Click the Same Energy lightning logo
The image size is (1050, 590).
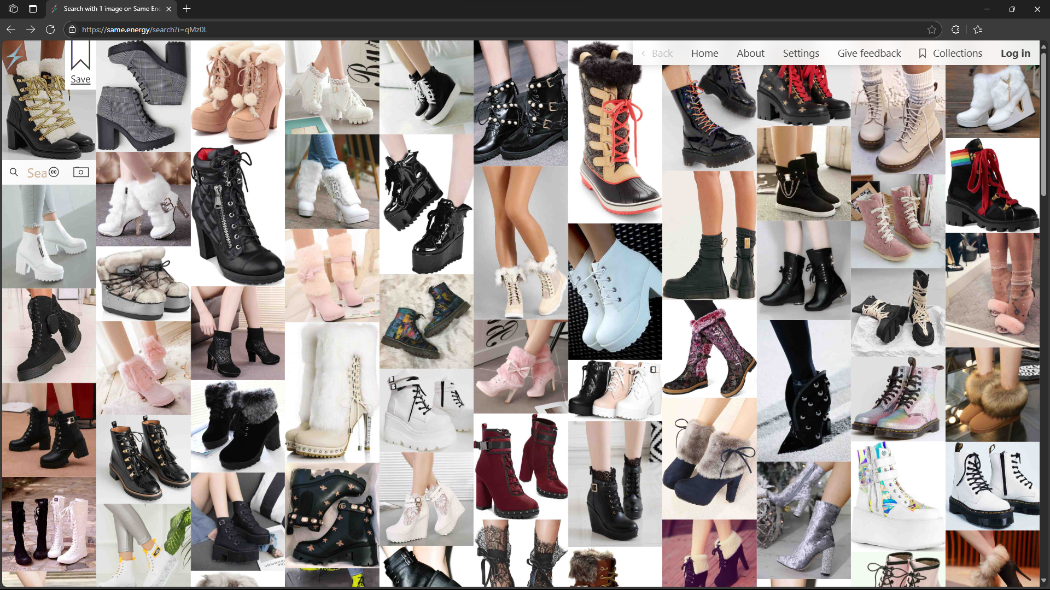[14, 56]
